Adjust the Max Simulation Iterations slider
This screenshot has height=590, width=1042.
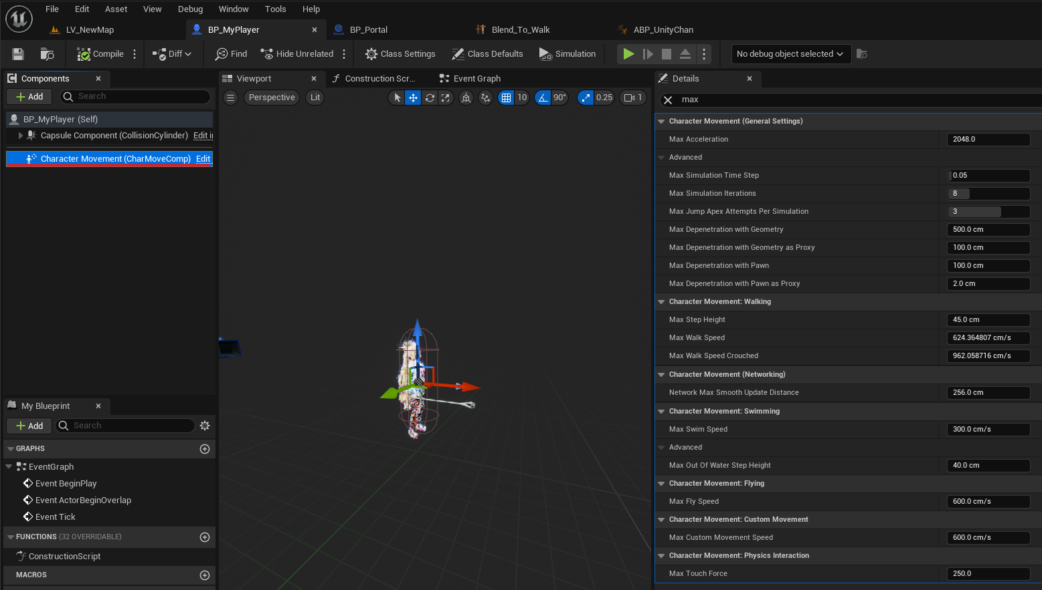tap(988, 194)
